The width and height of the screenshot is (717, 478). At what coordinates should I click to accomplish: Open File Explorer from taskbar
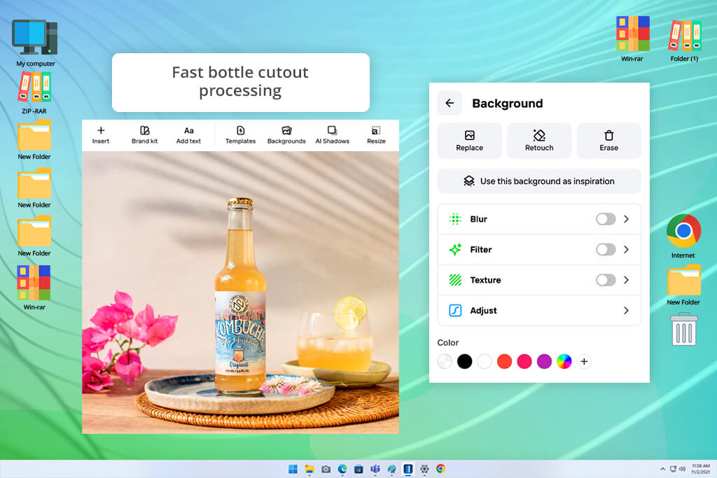pyautogui.click(x=309, y=469)
